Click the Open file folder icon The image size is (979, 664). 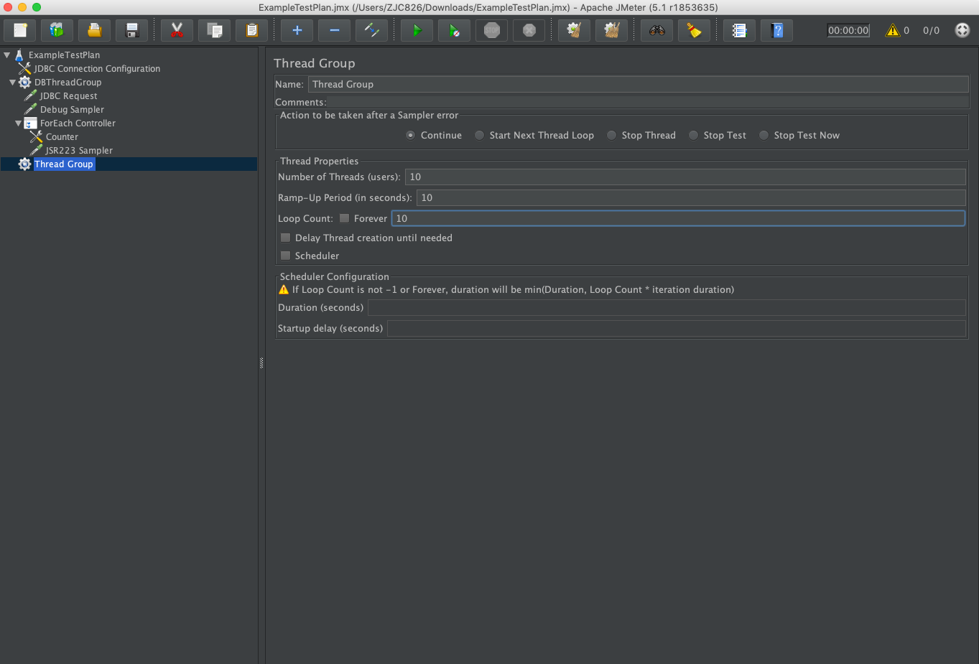tap(94, 30)
